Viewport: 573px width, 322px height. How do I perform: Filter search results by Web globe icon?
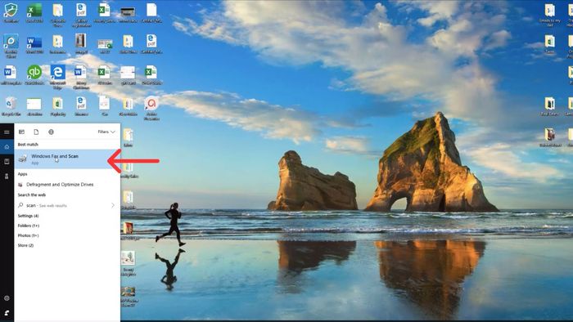[x=51, y=132]
